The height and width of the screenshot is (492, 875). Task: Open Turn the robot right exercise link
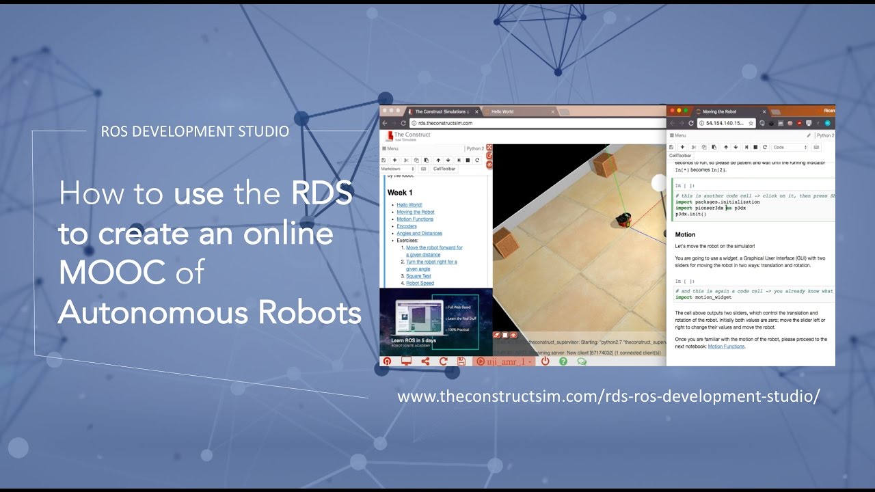click(x=431, y=265)
